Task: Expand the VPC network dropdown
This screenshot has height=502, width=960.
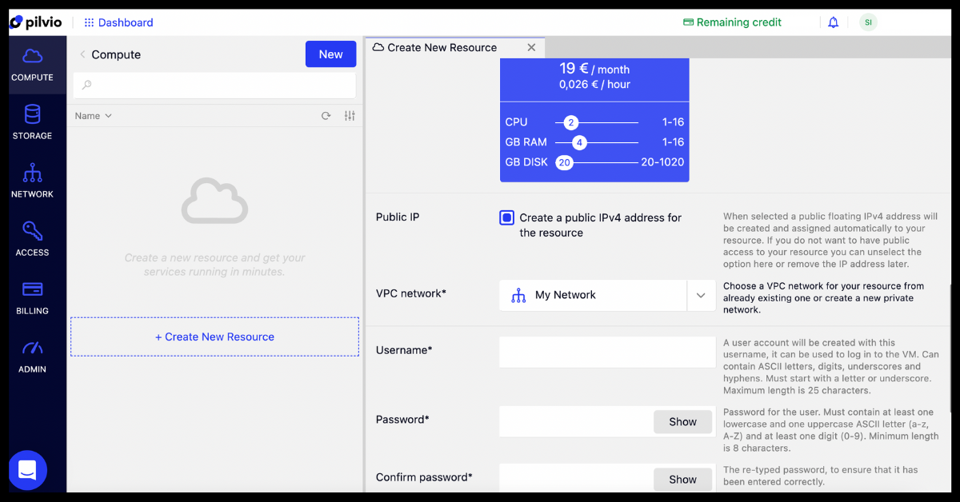Action: click(x=700, y=295)
